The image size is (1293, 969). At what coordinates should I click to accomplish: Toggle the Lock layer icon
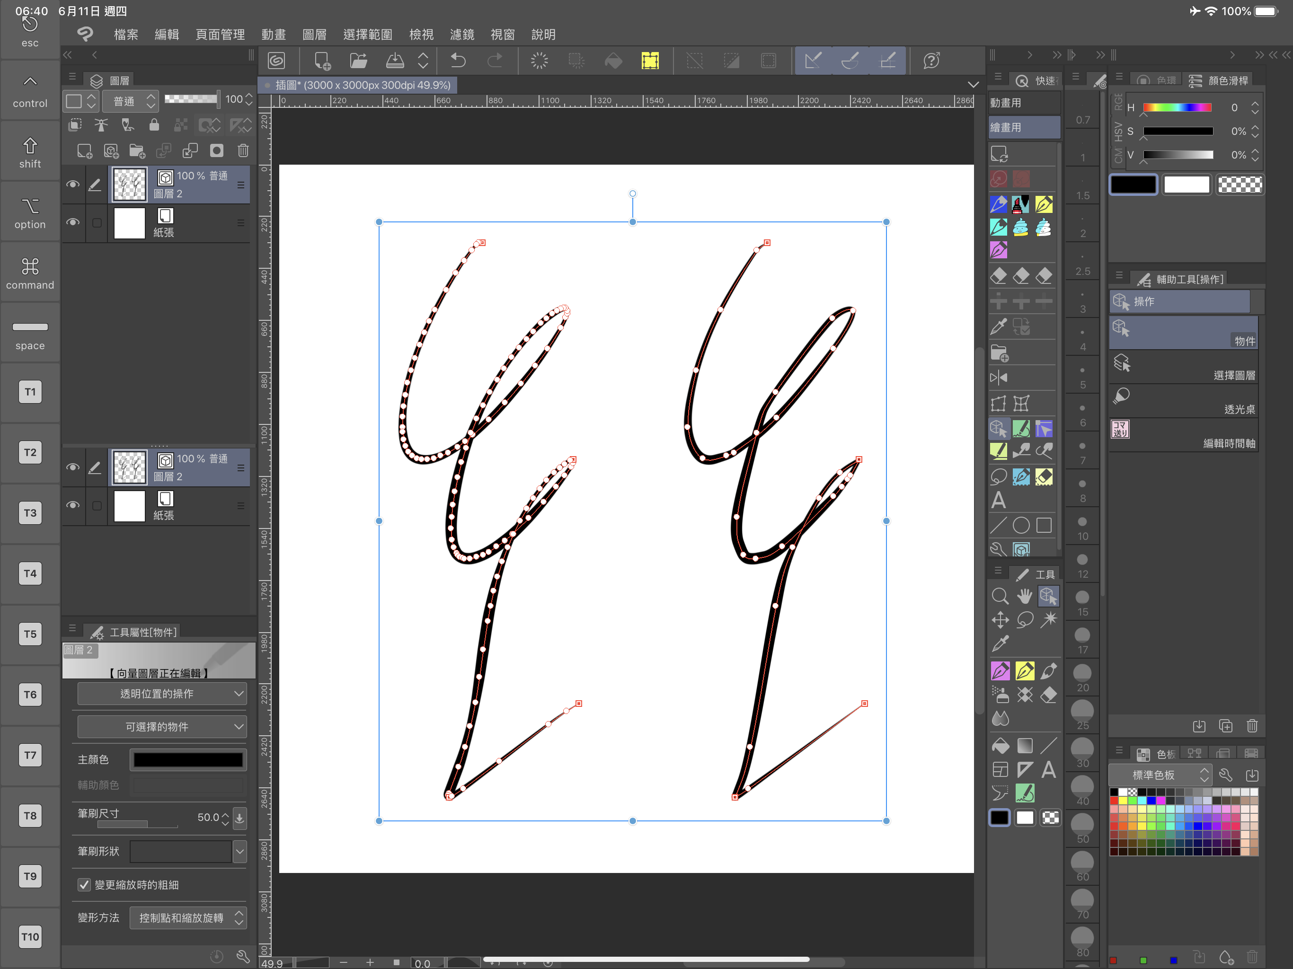[x=154, y=124]
